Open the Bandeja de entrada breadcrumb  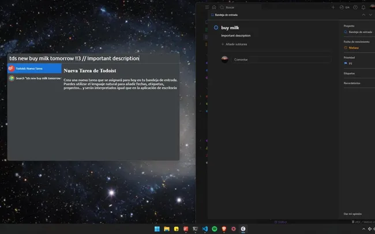[x=224, y=15]
